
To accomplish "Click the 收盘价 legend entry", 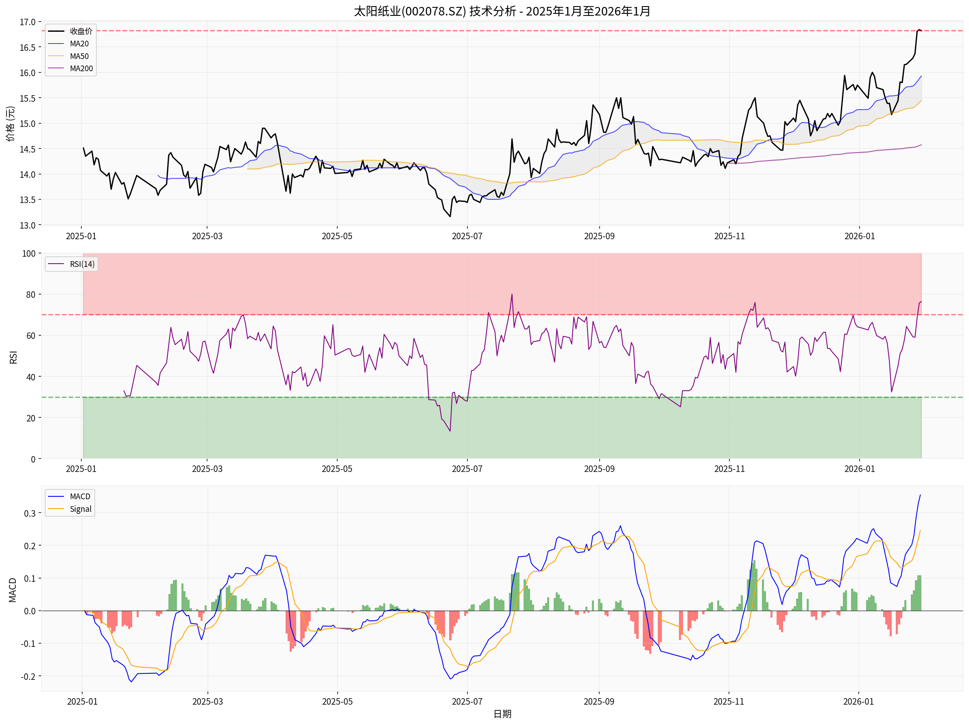I will pos(81,31).
